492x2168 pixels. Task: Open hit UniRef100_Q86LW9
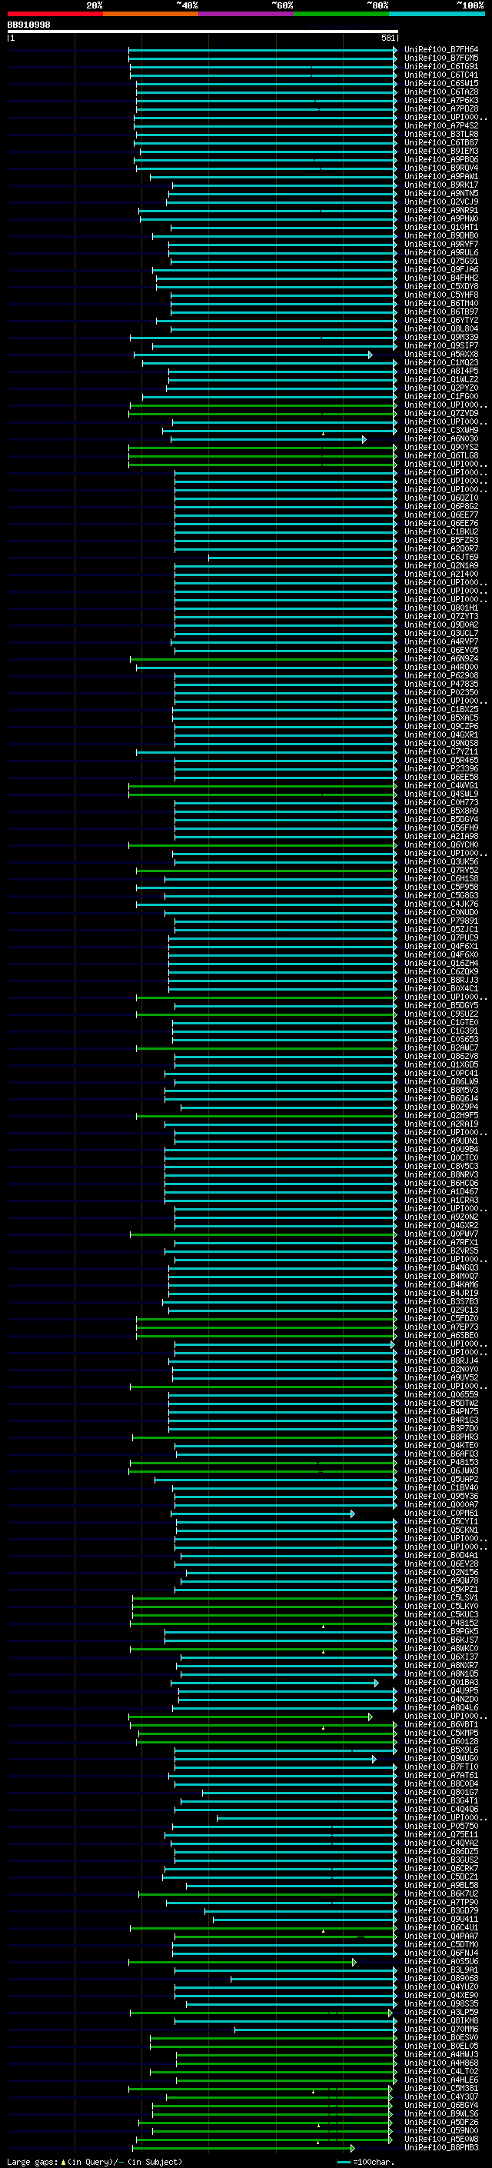click(440, 1081)
